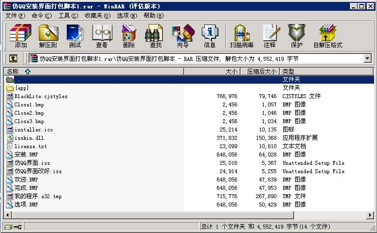This screenshot has width=377, height=233.
Task: Open the 文件(F) menu
Action: coord(15,16)
